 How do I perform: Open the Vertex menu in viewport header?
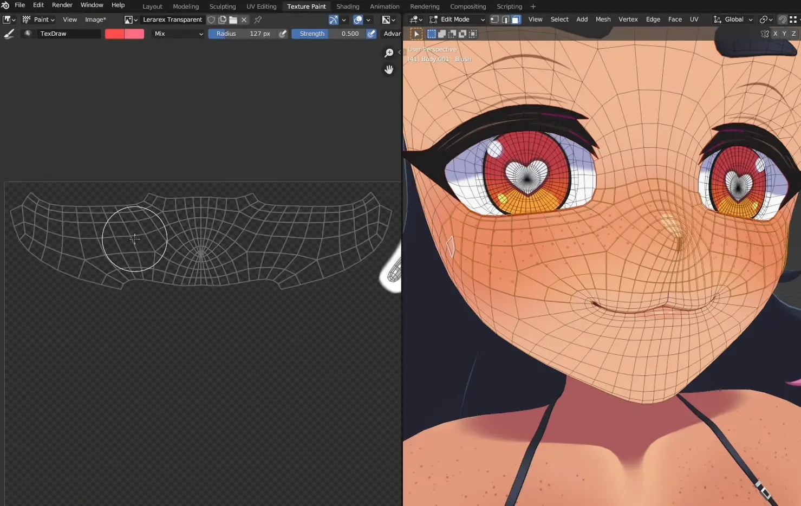pos(628,20)
